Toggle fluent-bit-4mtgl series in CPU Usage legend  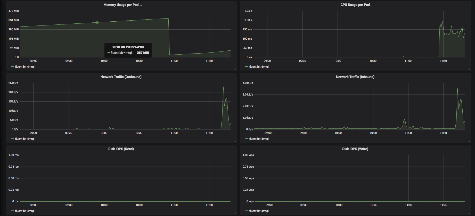tap(259, 67)
